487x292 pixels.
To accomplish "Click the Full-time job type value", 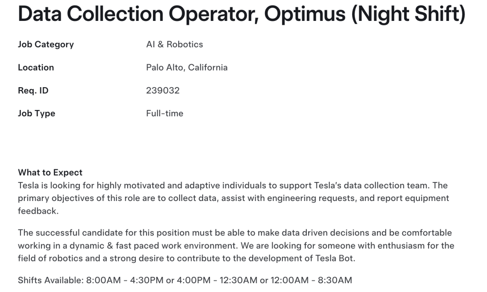I will pyautogui.click(x=165, y=113).
